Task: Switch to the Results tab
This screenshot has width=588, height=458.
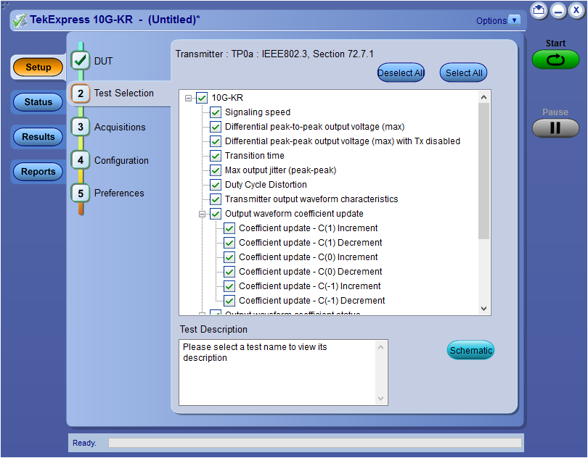Action: [x=38, y=137]
